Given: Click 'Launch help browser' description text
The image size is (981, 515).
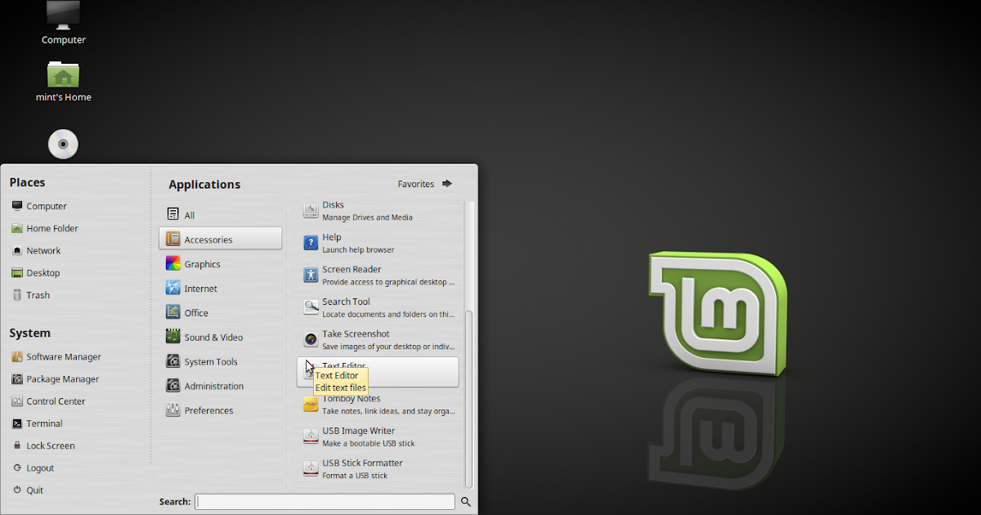Looking at the screenshot, I should click(x=358, y=249).
